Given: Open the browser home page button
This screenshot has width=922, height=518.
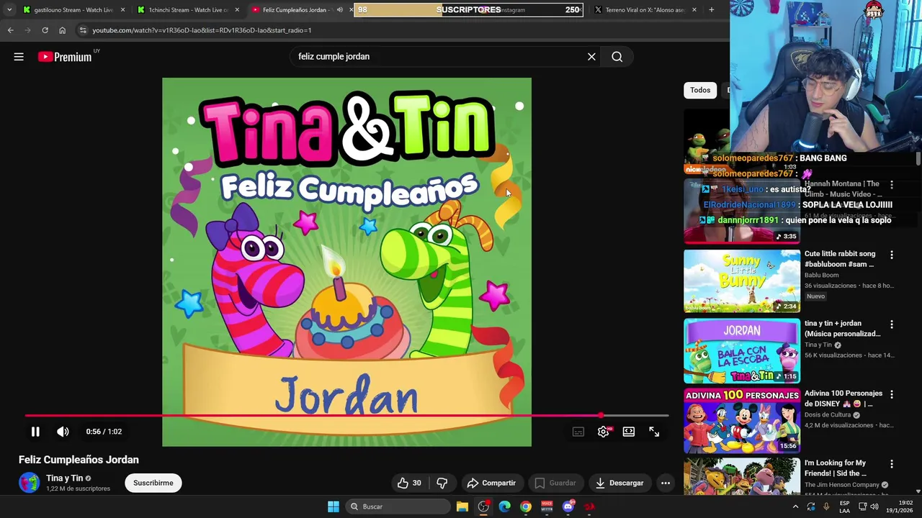Looking at the screenshot, I should pos(62,30).
